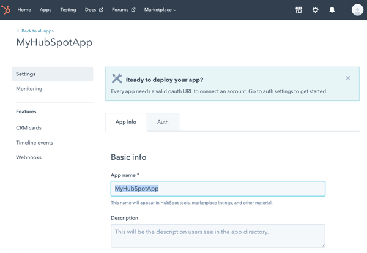The width and height of the screenshot is (367, 253).
Task: Select the App Info tab
Action: point(126,122)
